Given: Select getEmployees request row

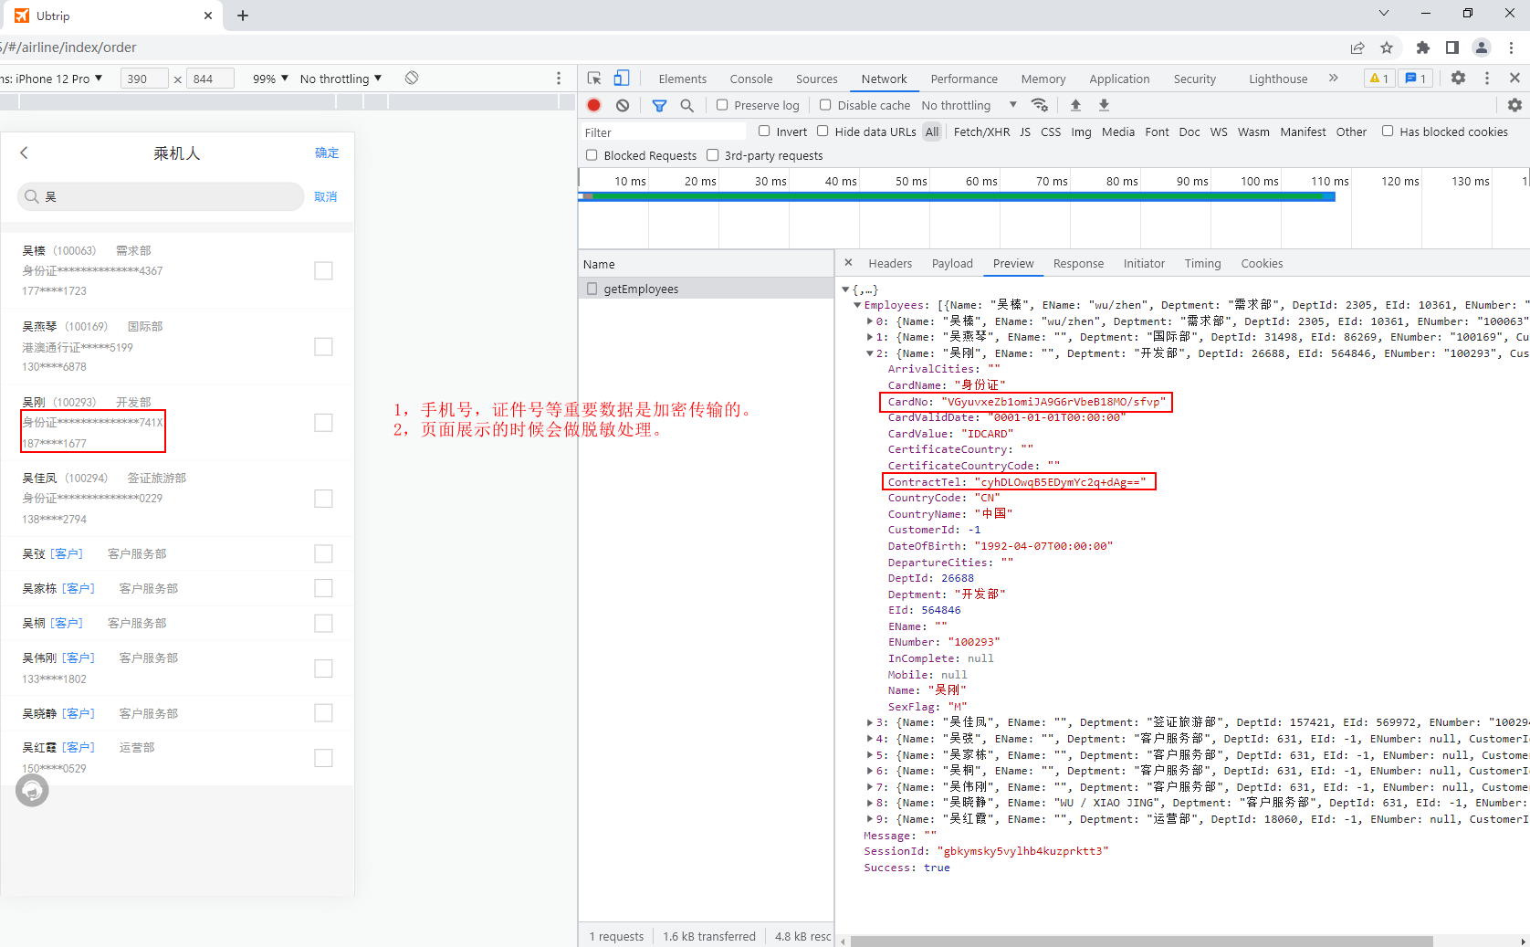Looking at the screenshot, I should (x=706, y=289).
